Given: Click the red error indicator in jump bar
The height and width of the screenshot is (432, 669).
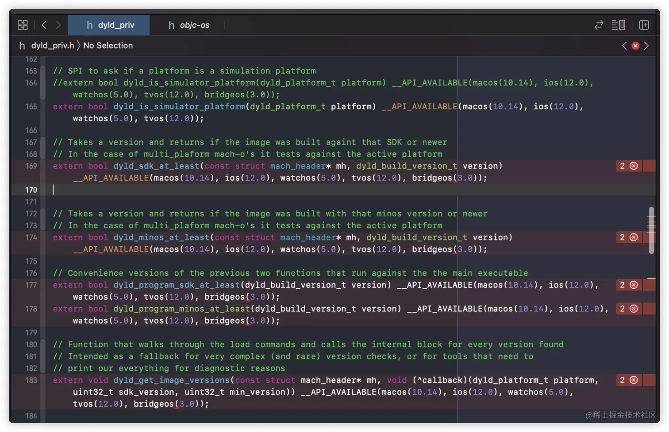Looking at the screenshot, I should click(635, 46).
